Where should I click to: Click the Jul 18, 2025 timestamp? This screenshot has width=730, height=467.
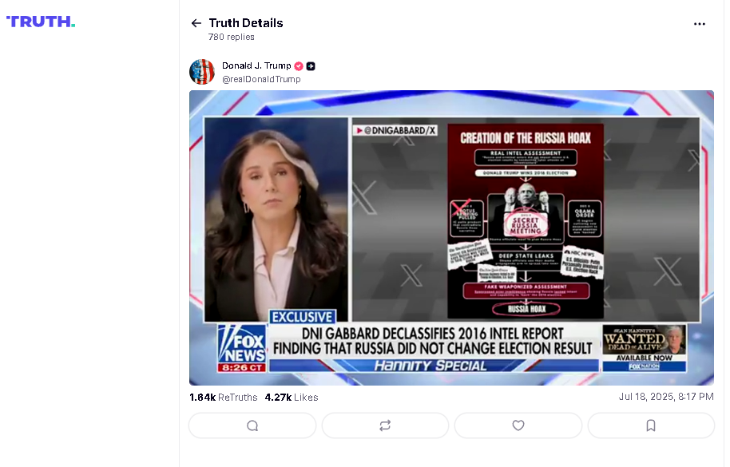pos(666,396)
